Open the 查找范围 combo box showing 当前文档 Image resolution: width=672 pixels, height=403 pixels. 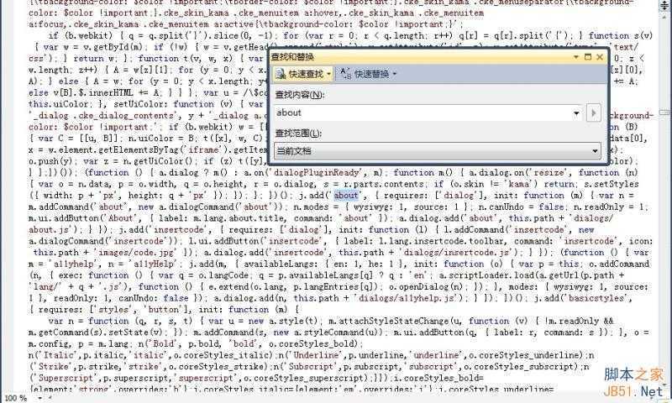tap(437, 151)
